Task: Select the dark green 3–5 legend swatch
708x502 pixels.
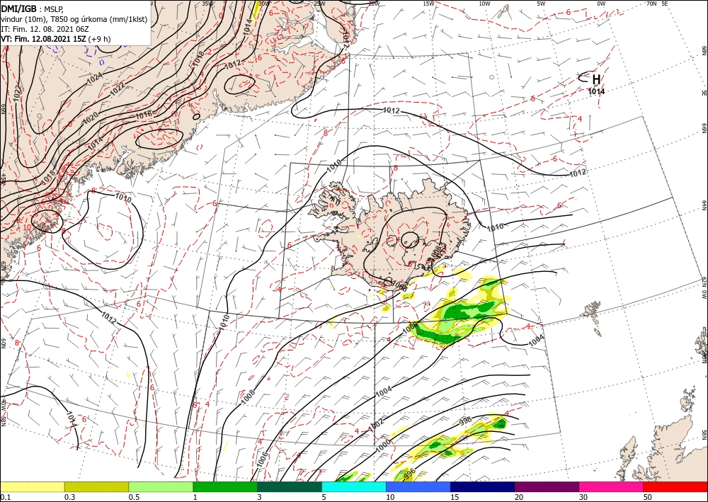Action: tap(290, 486)
